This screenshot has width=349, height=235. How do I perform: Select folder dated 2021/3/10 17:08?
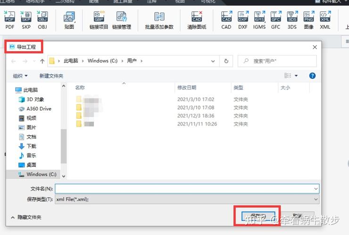(x=162, y=108)
